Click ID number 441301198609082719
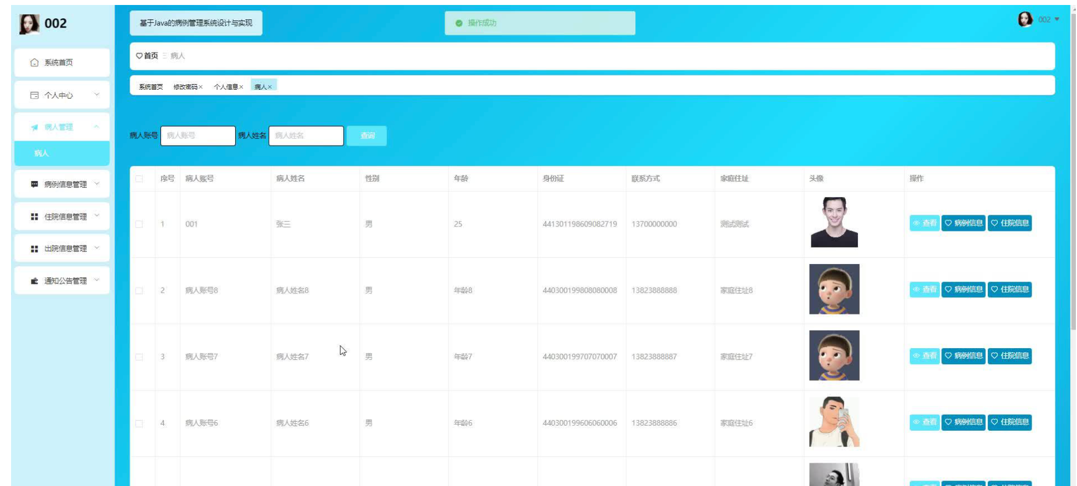1077x486 pixels. pos(579,224)
